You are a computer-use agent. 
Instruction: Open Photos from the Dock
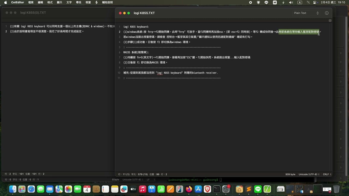68,189
